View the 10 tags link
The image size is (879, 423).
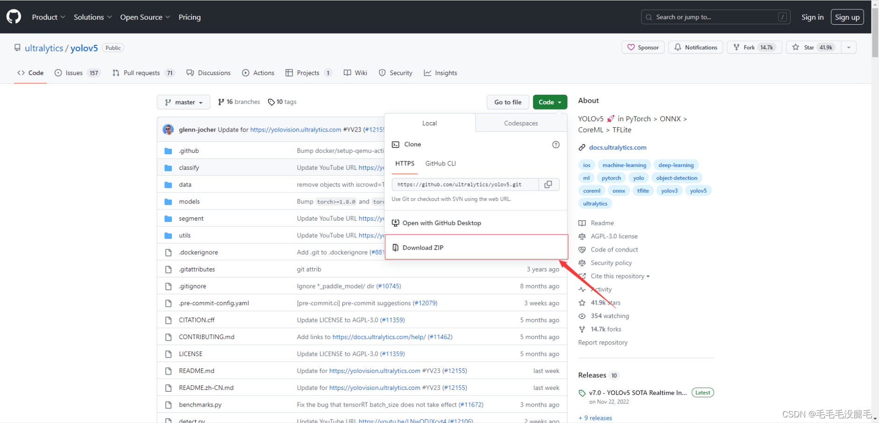[282, 102]
